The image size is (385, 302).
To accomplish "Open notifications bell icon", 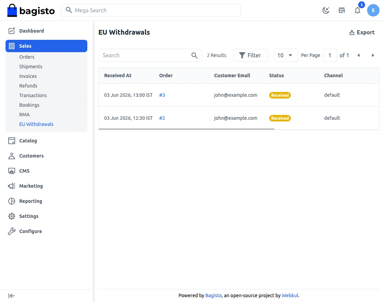I will pyautogui.click(x=357, y=10).
